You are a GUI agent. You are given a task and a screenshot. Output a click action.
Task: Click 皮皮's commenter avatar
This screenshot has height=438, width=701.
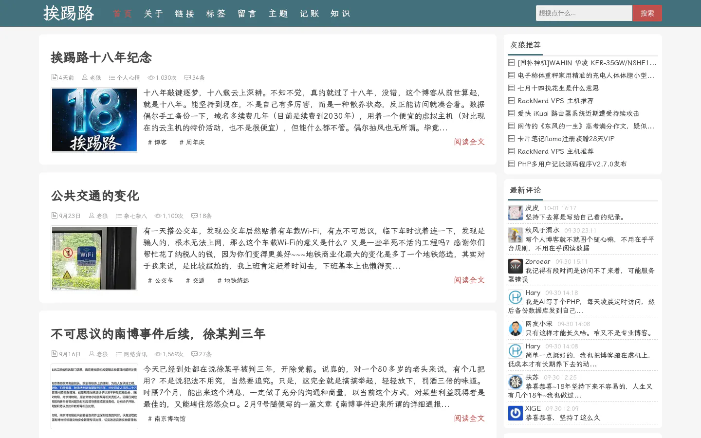(x=516, y=213)
